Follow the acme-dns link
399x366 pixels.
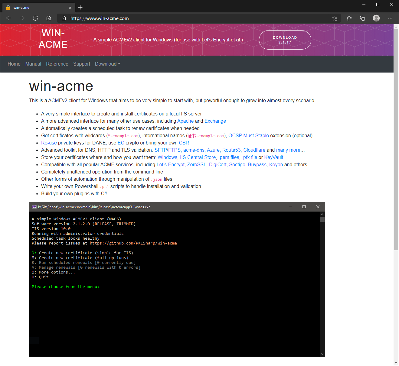point(194,150)
